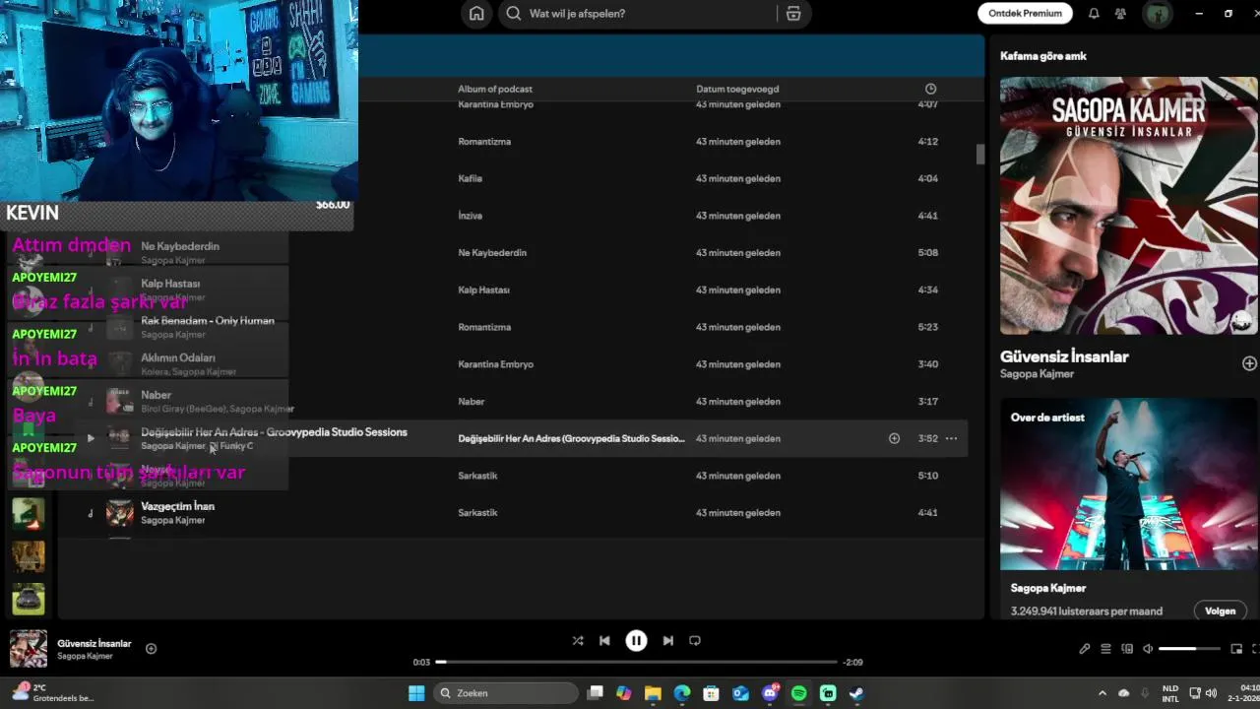The width and height of the screenshot is (1260, 709).
Task: Toggle the lyrics microphone icon
Action: tap(1084, 649)
